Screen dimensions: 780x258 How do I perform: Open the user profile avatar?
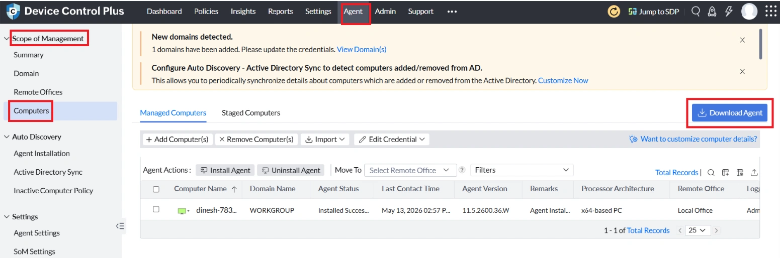[x=749, y=11]
